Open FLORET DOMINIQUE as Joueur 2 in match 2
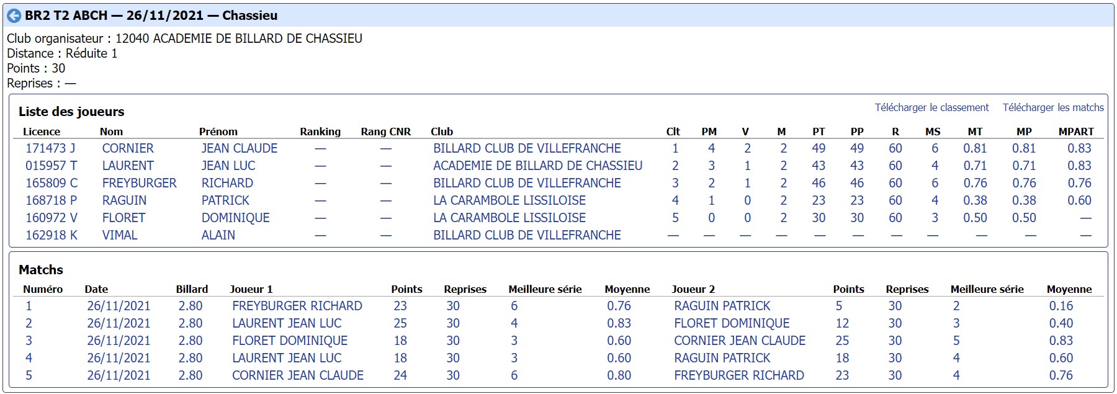1117x394 pixels. pyautogui.click(x=732, y=323)
